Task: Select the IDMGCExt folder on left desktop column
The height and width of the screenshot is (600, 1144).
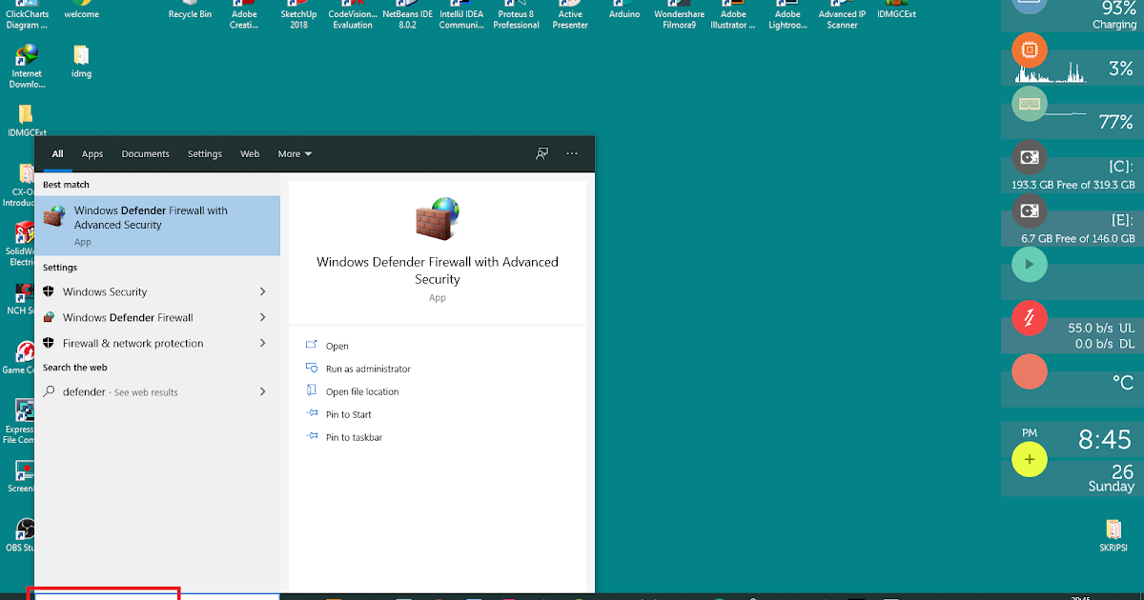Action: pyautogui.click(x=28, y=121)
